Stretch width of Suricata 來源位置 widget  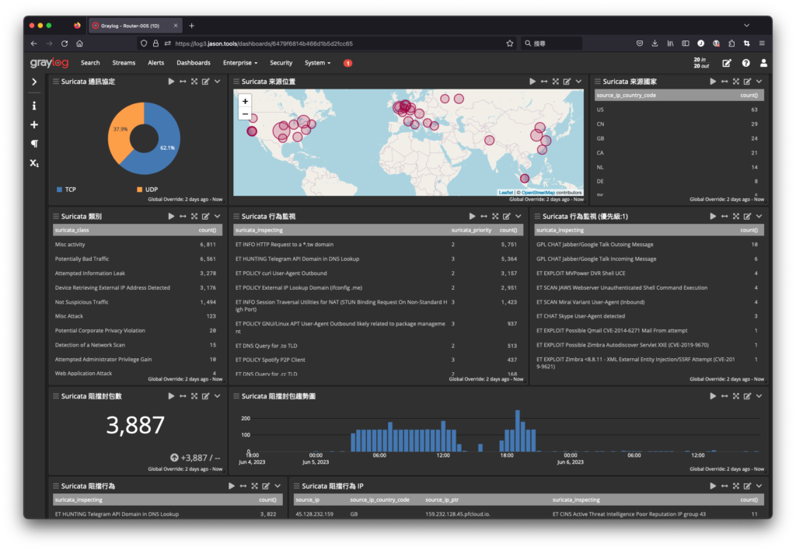pos(544,82)
